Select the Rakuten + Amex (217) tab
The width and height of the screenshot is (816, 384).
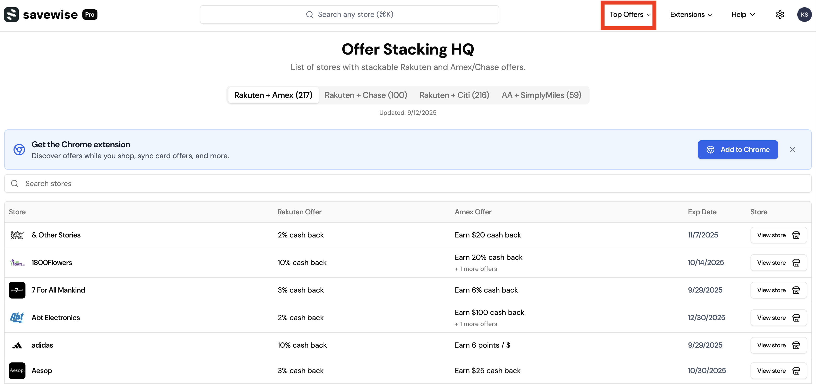[273, 95]
